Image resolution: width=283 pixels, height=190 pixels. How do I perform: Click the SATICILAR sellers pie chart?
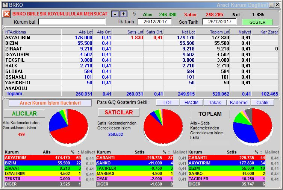tap(163, 126)
